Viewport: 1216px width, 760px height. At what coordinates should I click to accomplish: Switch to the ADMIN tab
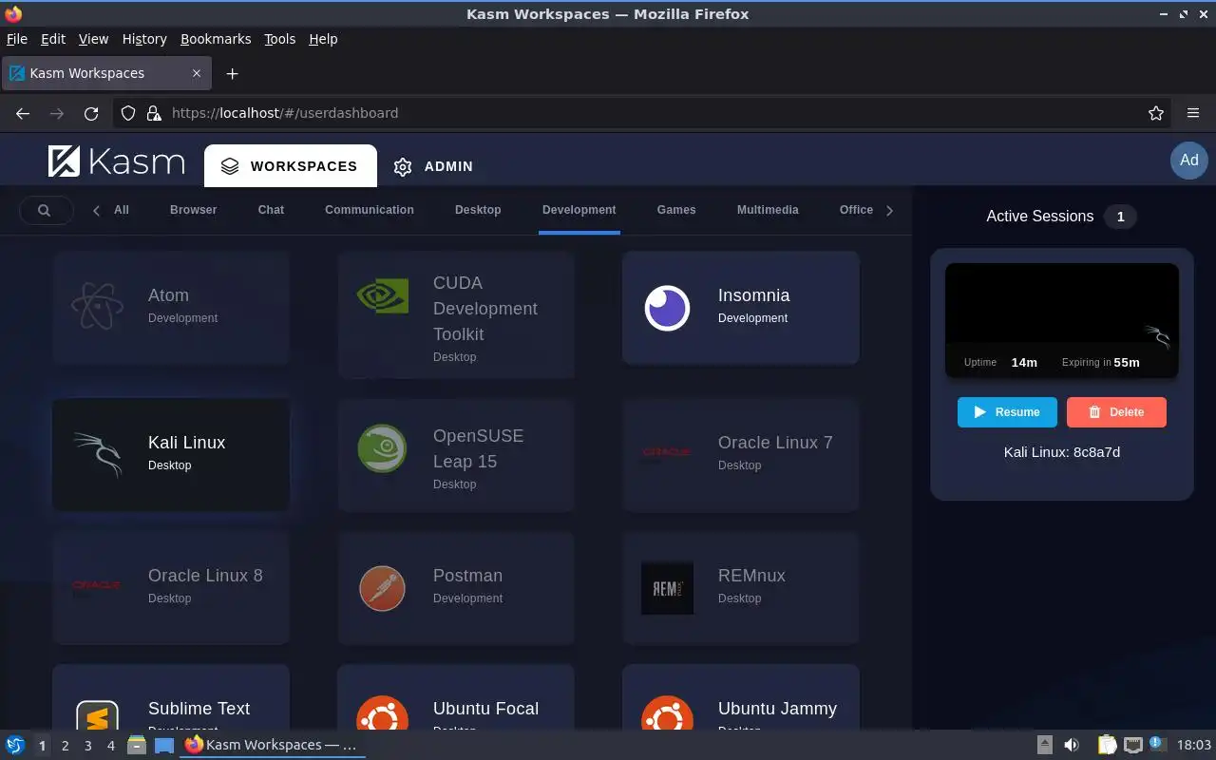coord(433,166)
